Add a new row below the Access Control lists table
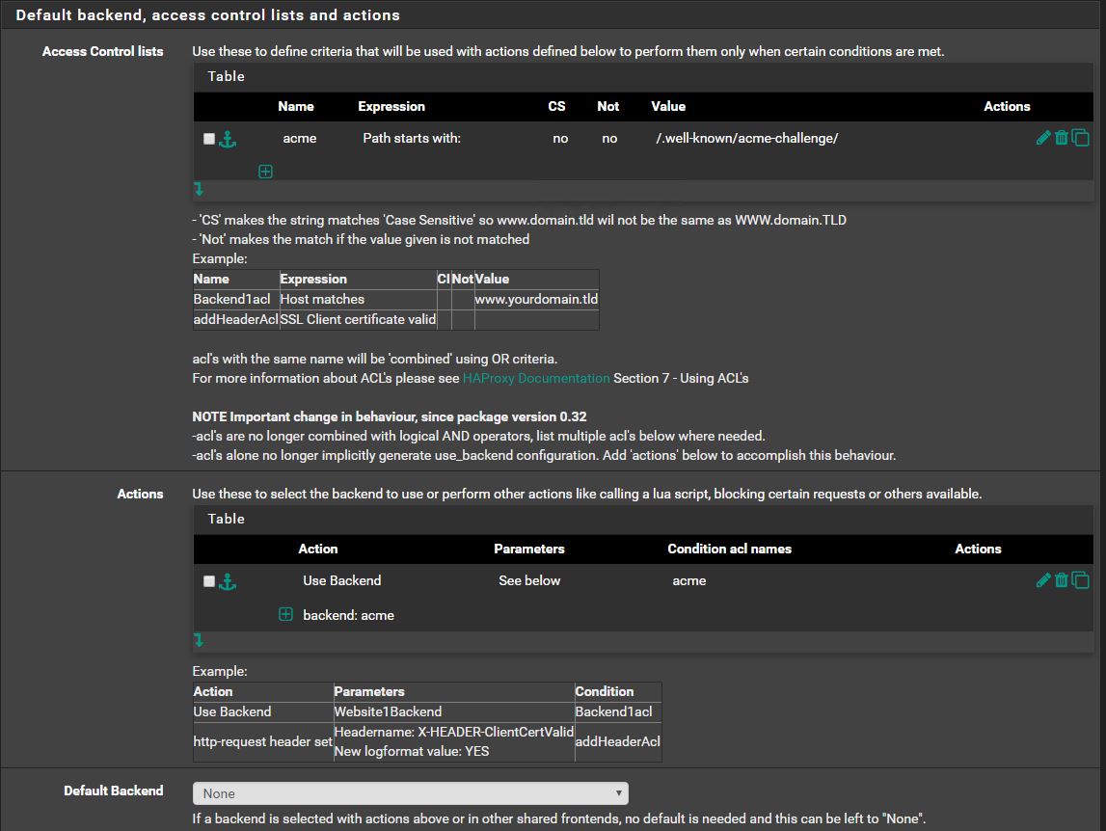Image resolution: width=1106 pixels, height=831 pixels. pyautogui.click(x=199, y=189)
